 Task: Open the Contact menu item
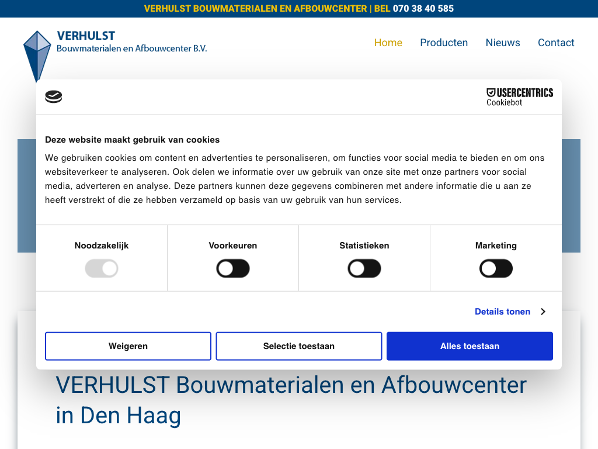556,42
